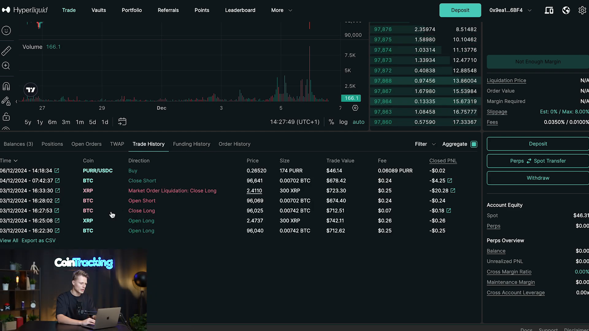
Task: Toggle percent scale on chart
Action: click(x=331, y=122)
